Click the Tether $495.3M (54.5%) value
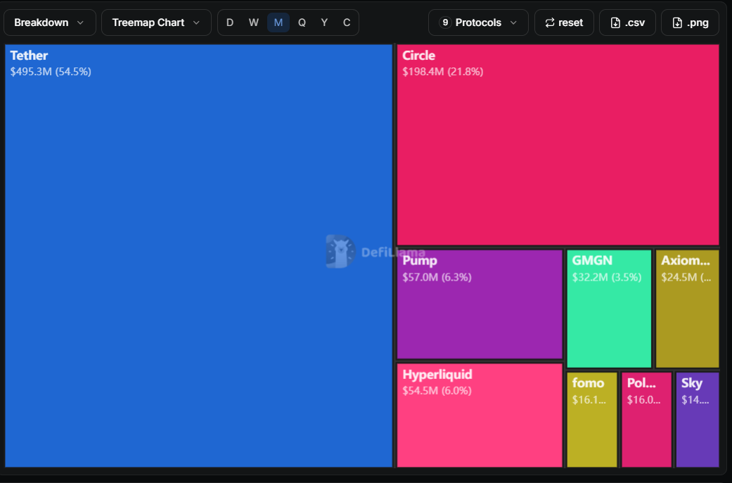The image size is (732, 483). pyautogui.click(x=51, y=72)
